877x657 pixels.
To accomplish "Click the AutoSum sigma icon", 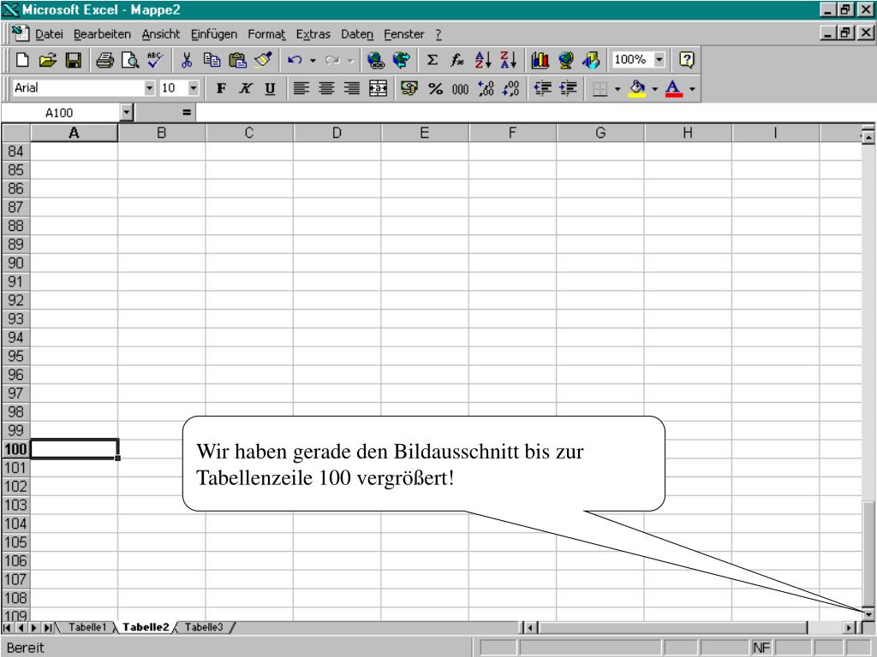I will point(433,60).
